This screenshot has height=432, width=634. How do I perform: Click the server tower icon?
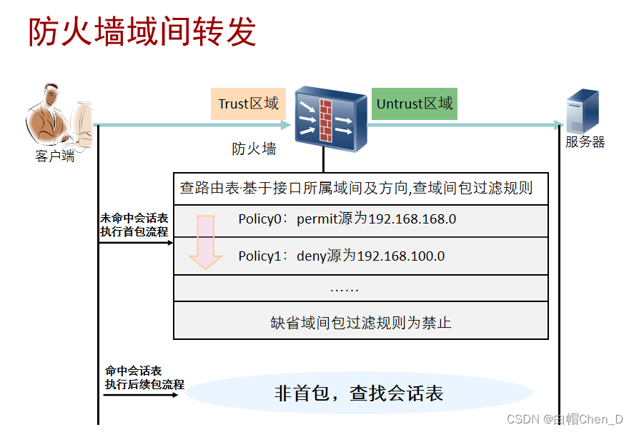[583, 111]
